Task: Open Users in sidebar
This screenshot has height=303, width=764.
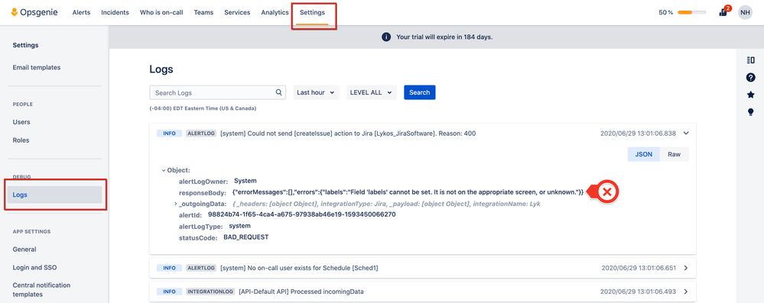Action: (x=21, y=122)
